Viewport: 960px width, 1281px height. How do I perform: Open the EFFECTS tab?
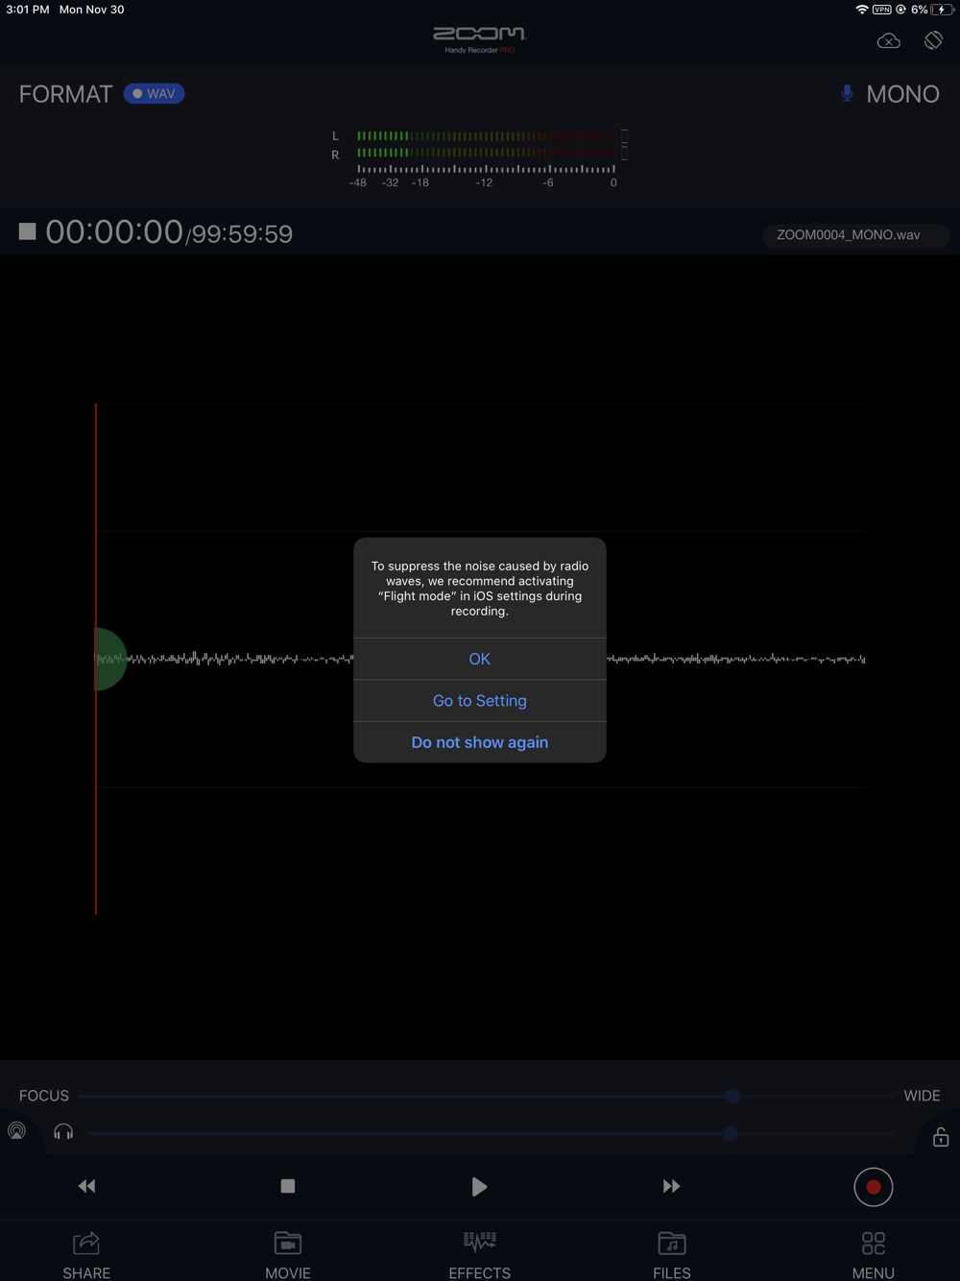(479, 1255)
